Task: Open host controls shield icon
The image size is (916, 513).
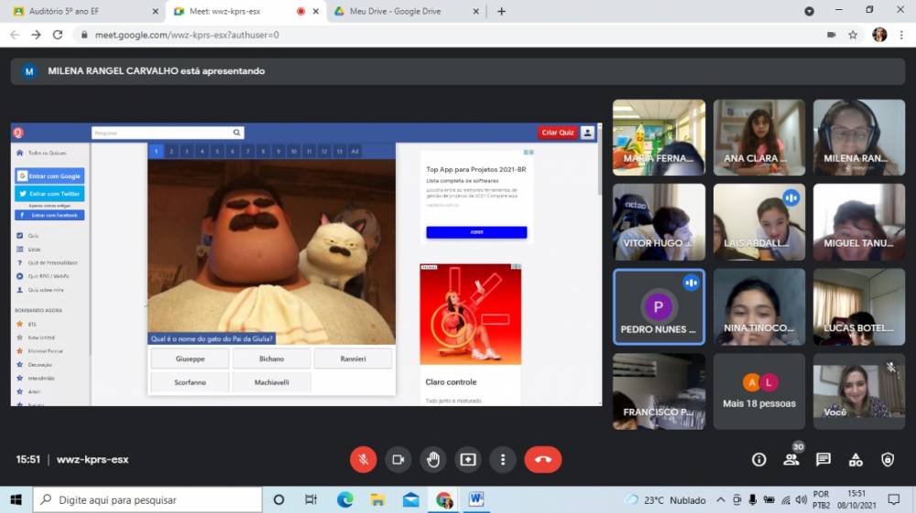Action: tap(887, 459)
